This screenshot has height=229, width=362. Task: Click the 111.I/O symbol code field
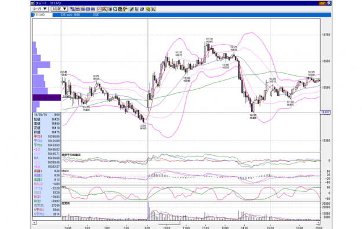[42, 14]
